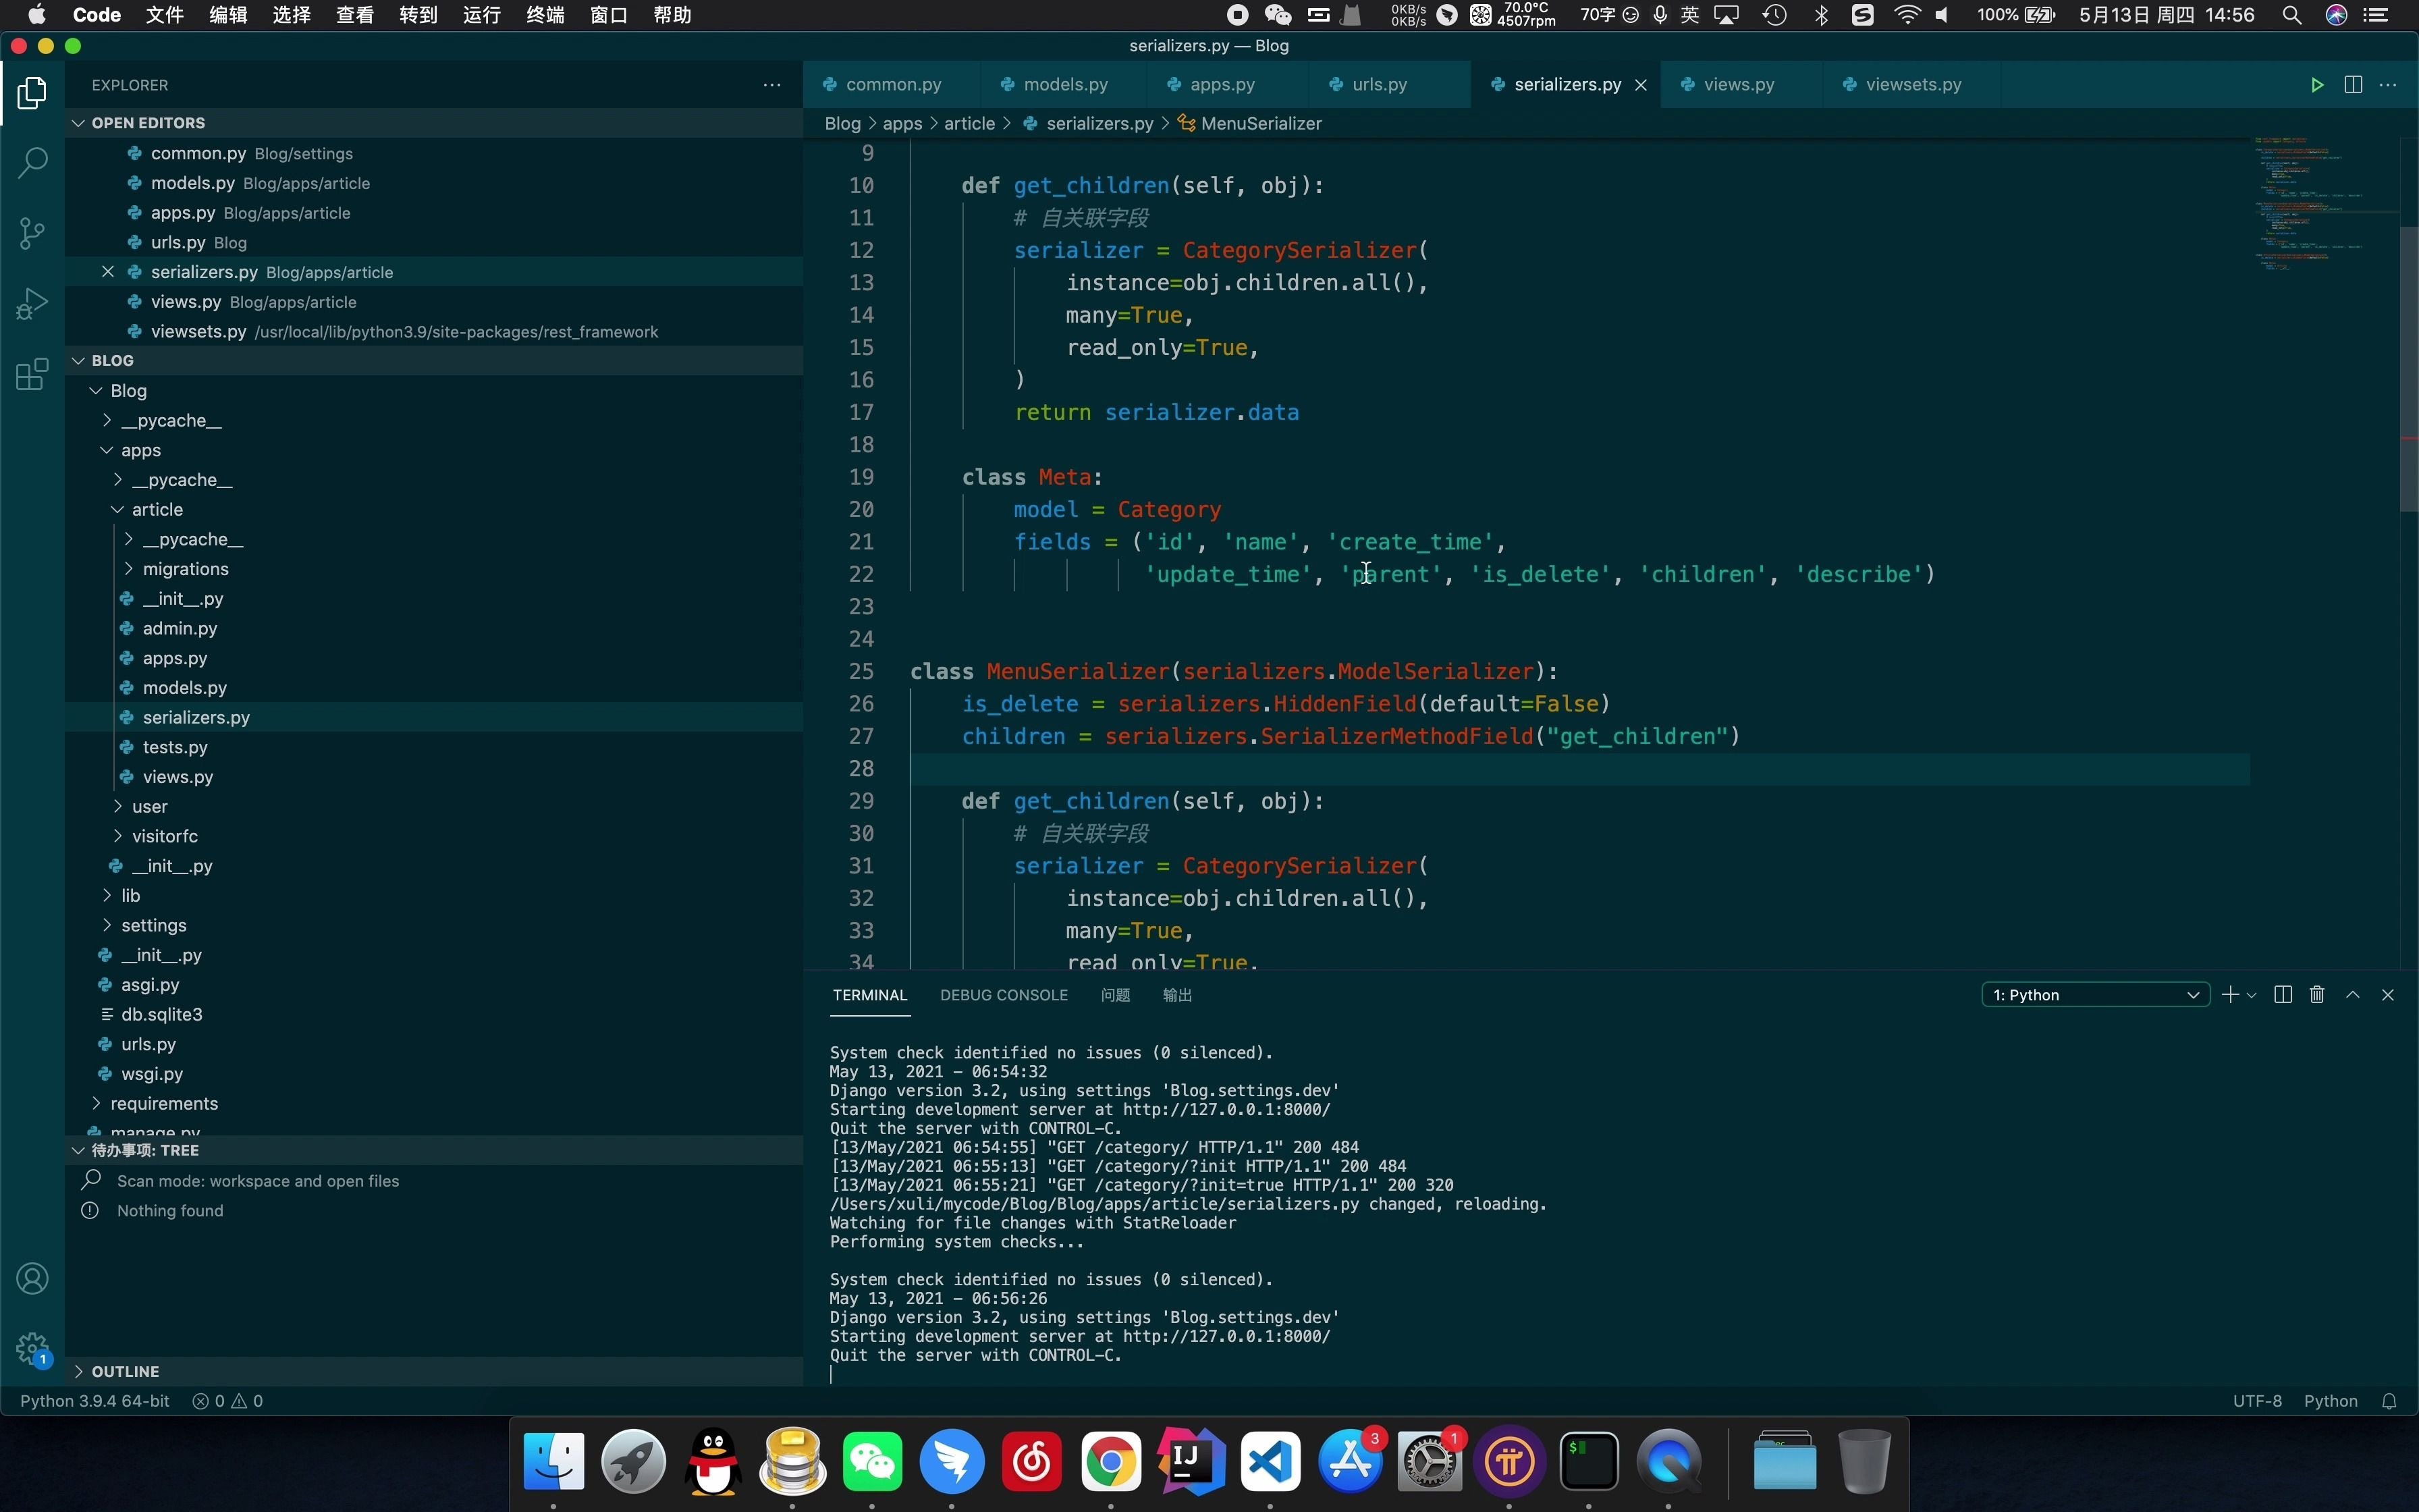
Task: Click the split editor icon in toolbar
Action: [x=2353, y=84]
